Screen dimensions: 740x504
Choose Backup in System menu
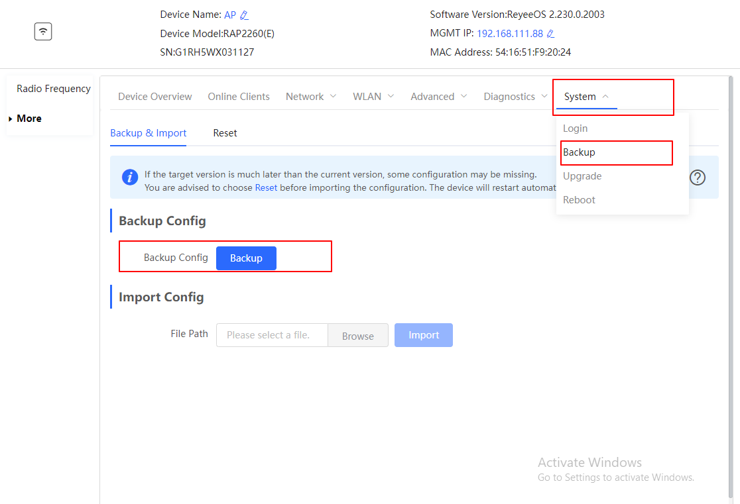pos(579,152)
